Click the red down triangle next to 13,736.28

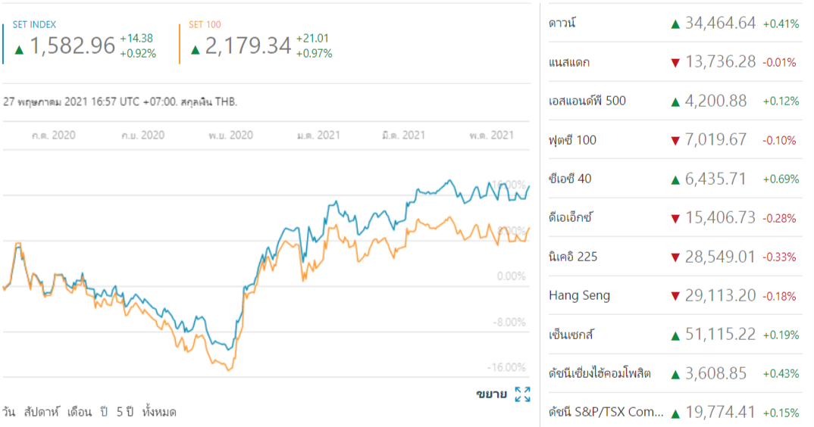pyautogui.click(x=675, y=62)
